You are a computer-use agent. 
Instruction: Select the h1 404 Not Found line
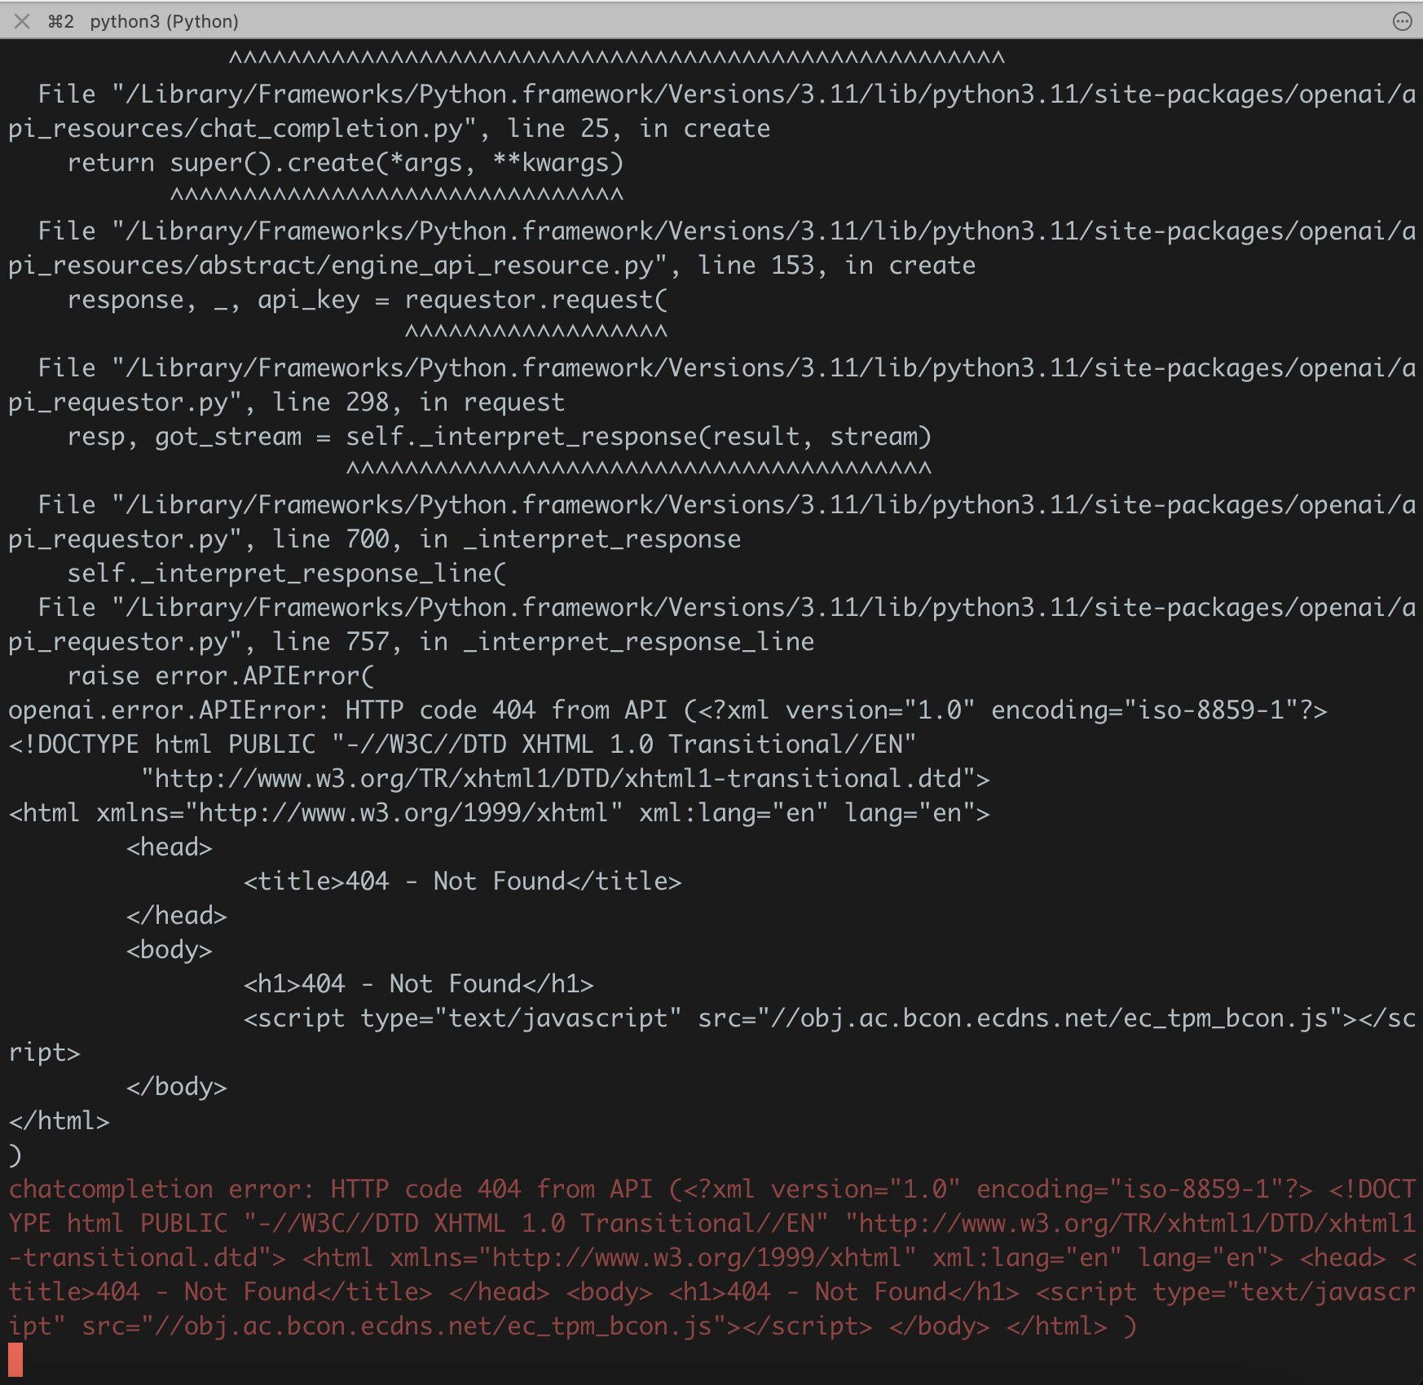click(x=420, y=983)
